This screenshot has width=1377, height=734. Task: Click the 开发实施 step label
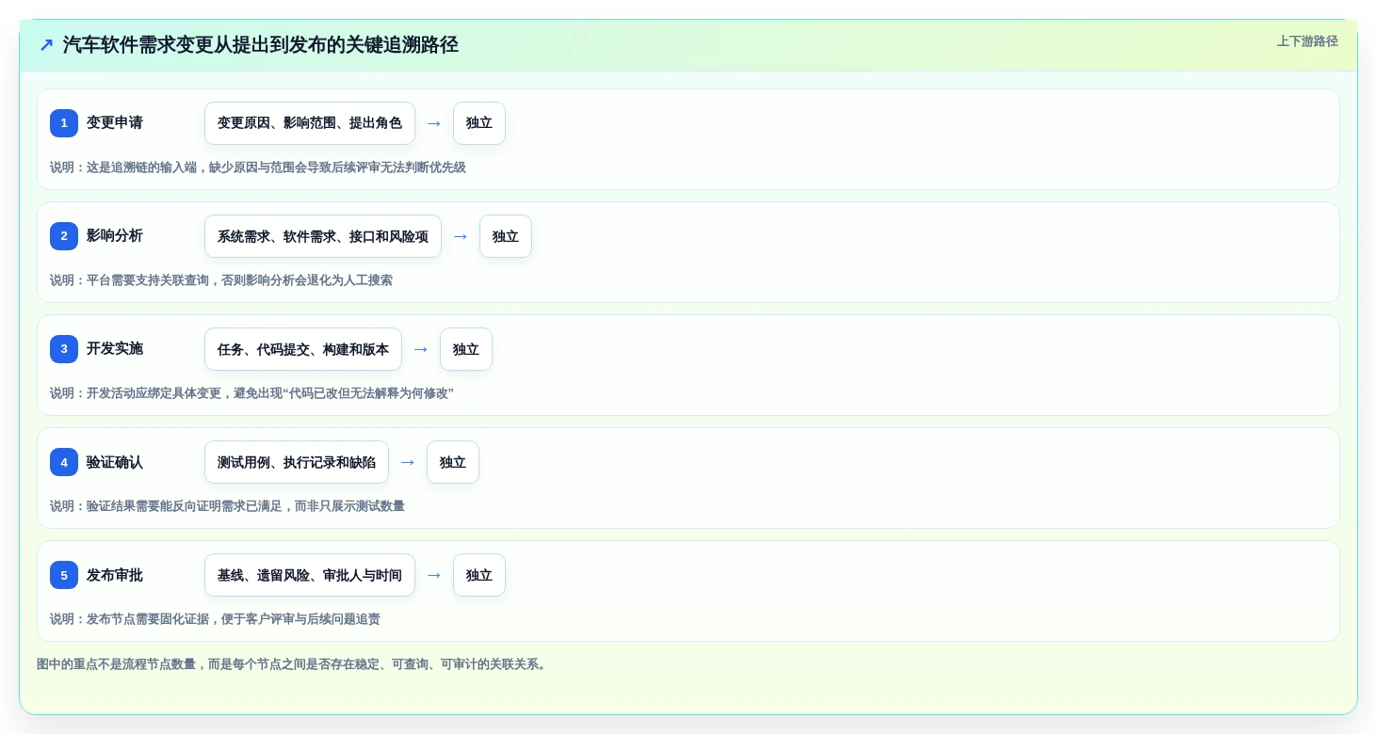tap(115, 349)
